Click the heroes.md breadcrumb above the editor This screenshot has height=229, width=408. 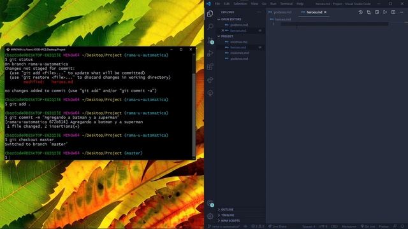click(280, 20)
